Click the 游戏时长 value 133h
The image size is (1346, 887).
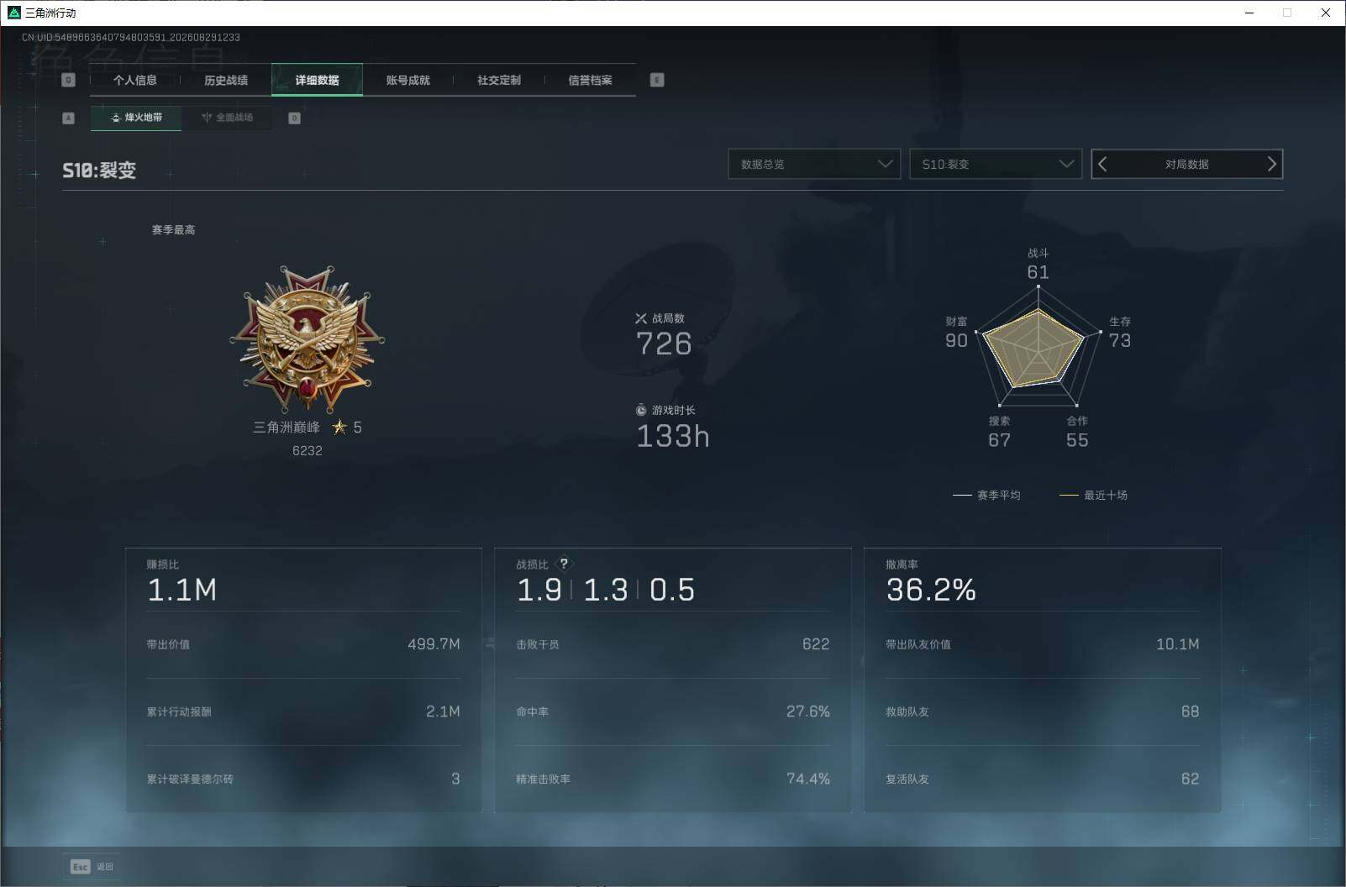point(673,436)
